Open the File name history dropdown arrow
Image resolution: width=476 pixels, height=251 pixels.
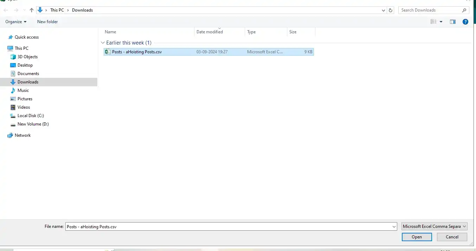pyautogui.click(x=394, y=227)
